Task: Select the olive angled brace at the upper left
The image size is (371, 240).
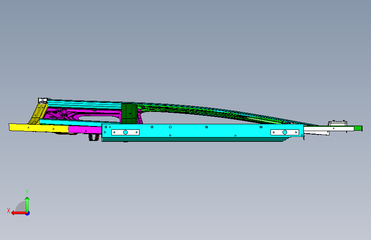Action: (38, 114)
